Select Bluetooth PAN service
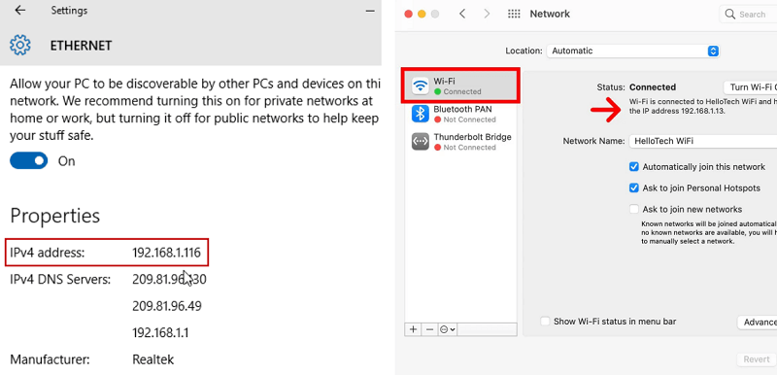Image resolution: width=777 pixels, height=375 pixels. tap(461, 114)
